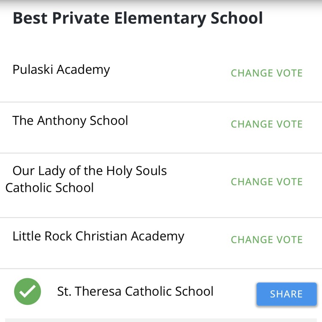Click divider line above St. Theresa row
Screen dimensions: 322x322
point(161,269)
